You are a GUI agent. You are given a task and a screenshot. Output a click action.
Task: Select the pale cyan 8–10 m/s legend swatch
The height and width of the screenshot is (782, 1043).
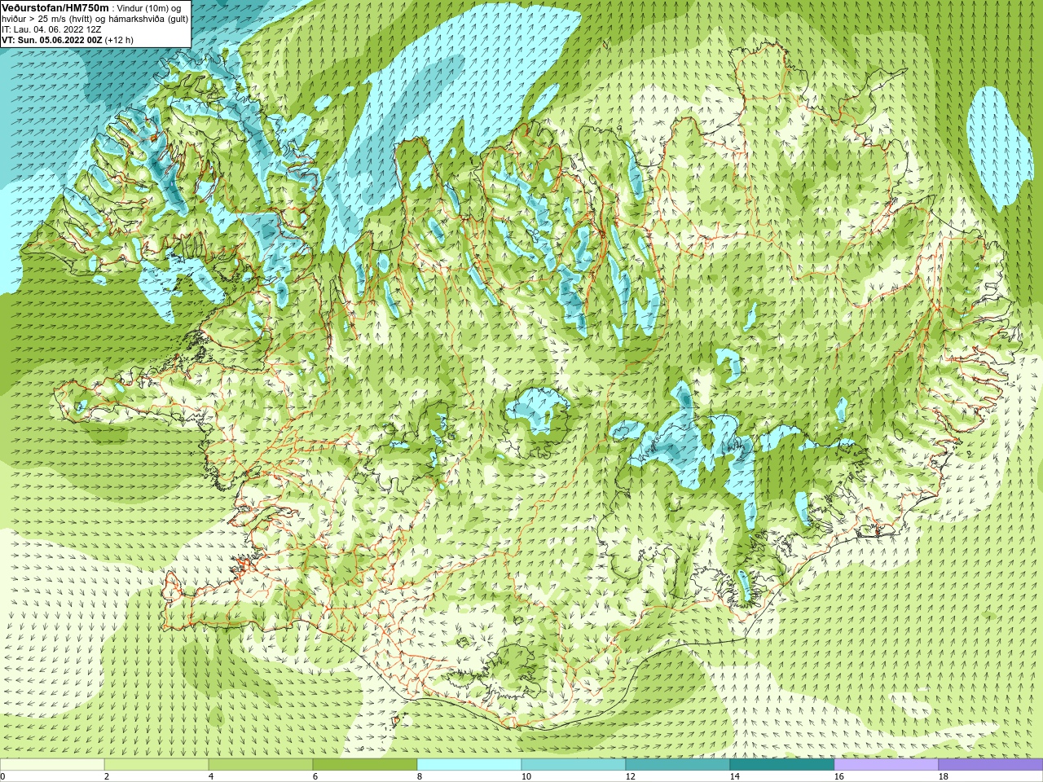click(x=469, y=765)
